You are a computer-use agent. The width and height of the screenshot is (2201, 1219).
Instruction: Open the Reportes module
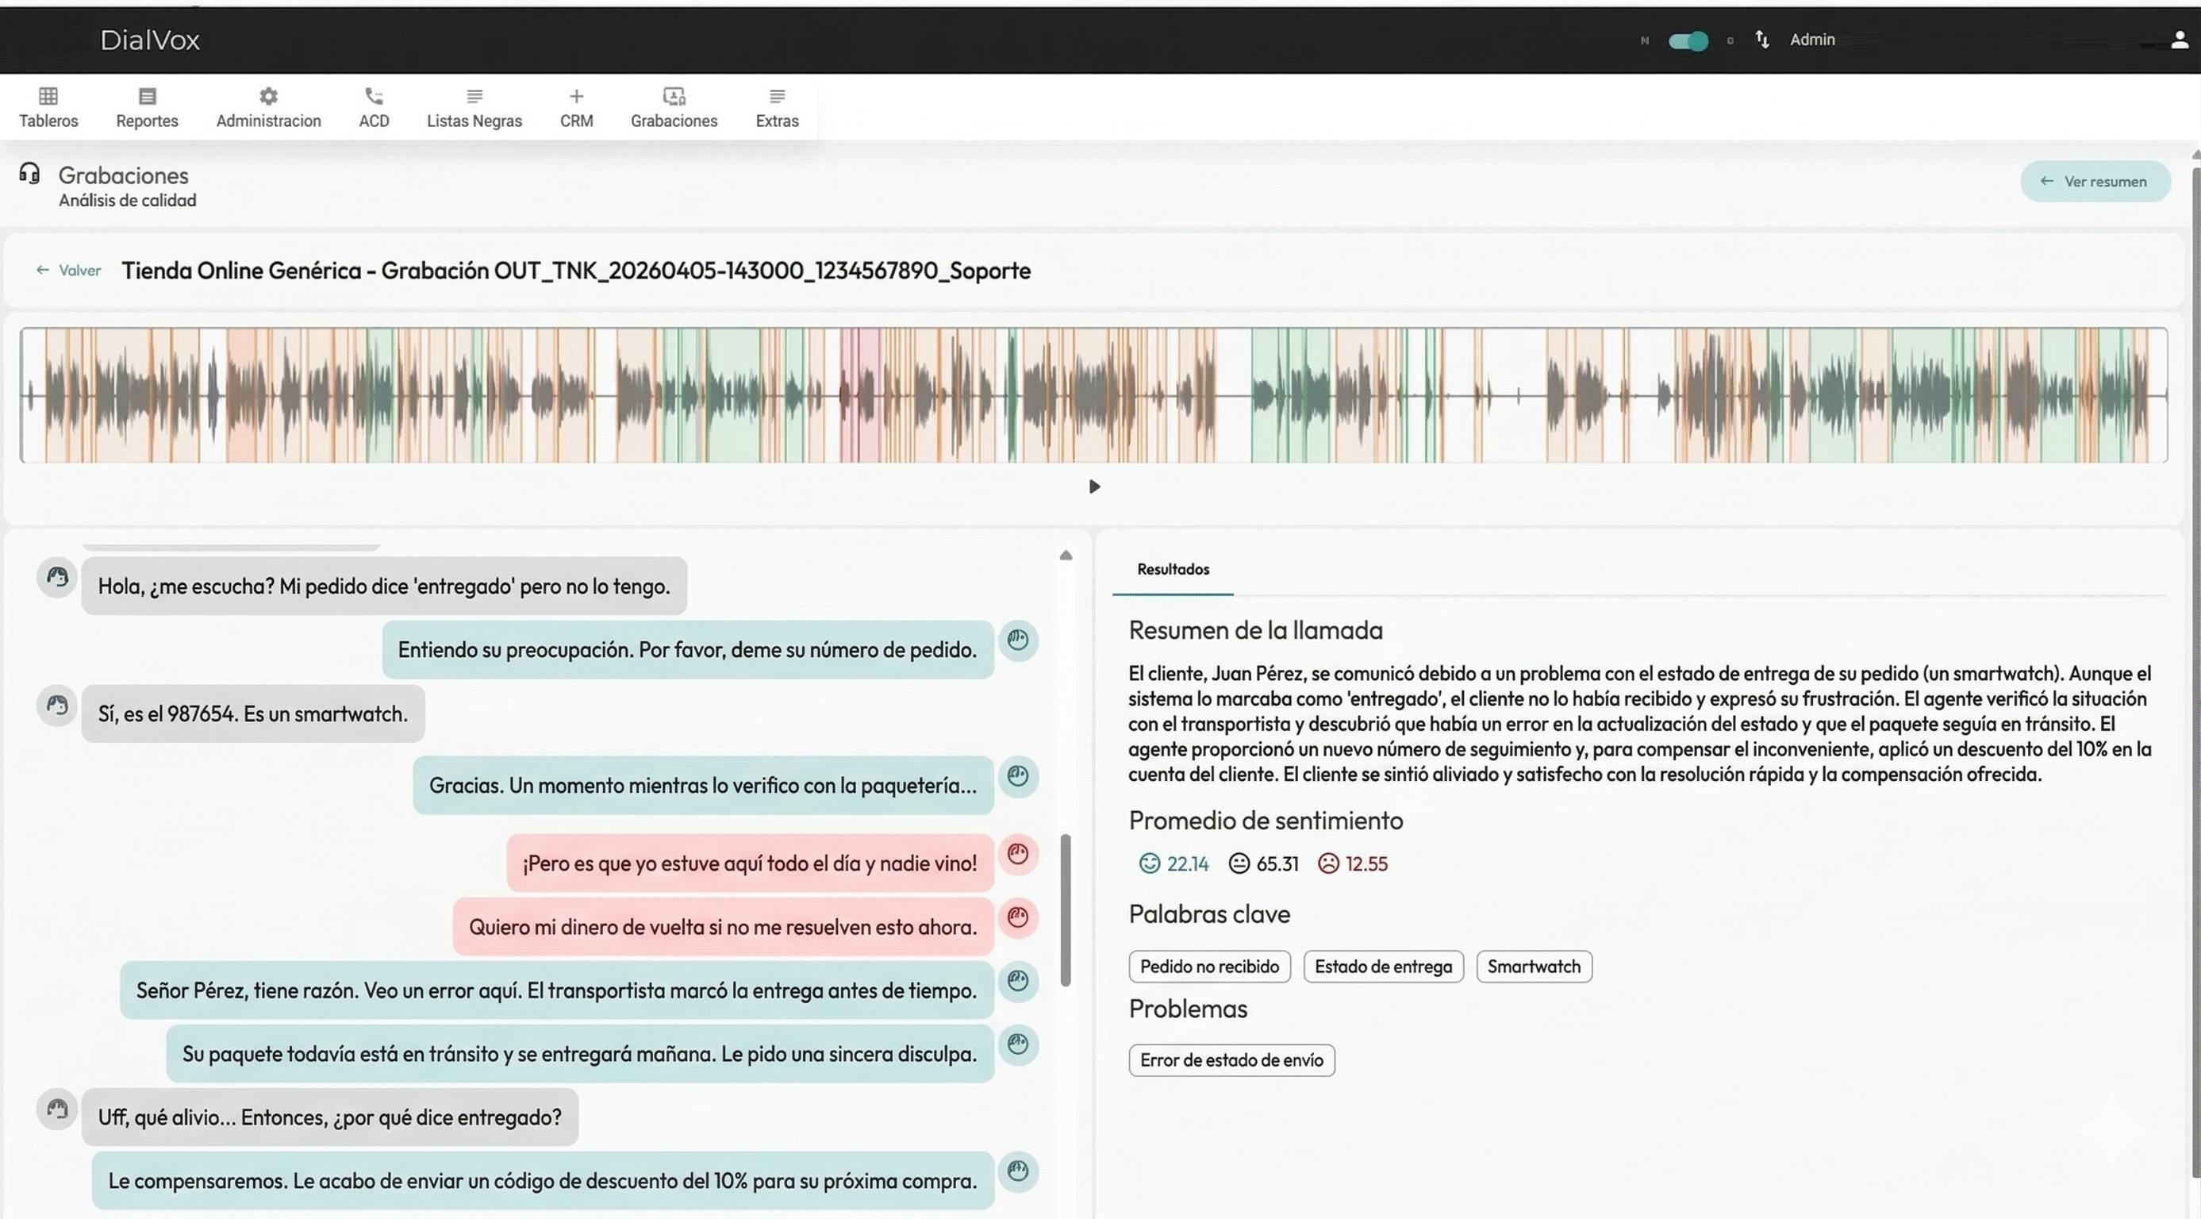(145, 106)
